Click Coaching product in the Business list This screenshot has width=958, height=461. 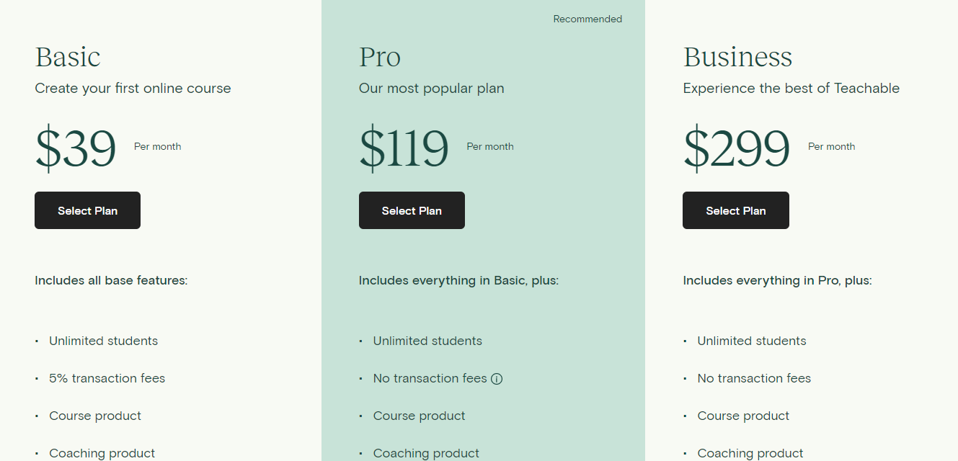point(750,453)
